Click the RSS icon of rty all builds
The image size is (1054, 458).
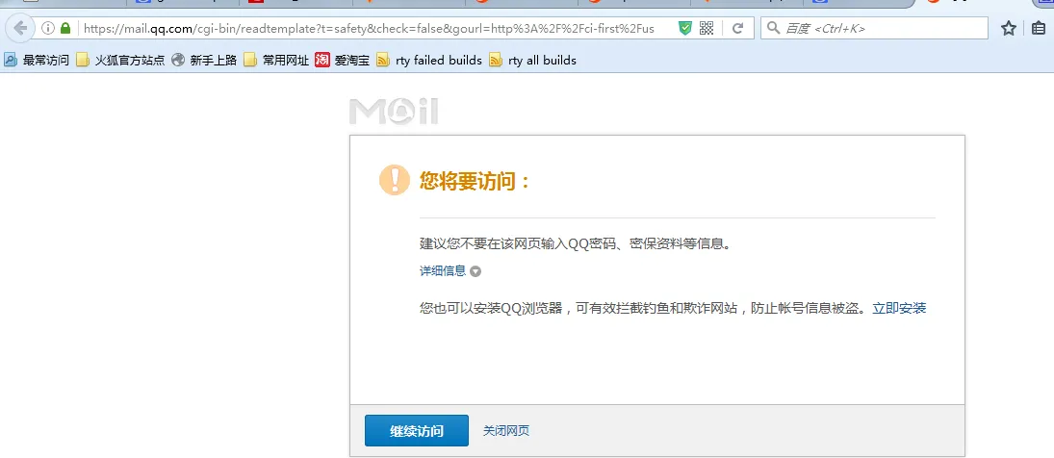[496, 61]
